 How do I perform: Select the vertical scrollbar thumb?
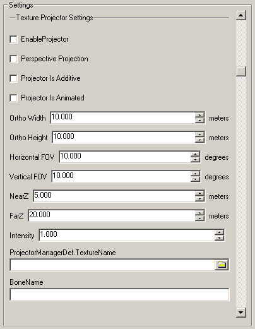(x=241, y=71)
